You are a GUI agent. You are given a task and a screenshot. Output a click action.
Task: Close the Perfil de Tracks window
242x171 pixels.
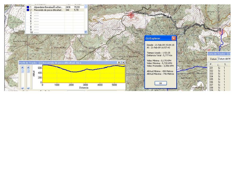123,63
